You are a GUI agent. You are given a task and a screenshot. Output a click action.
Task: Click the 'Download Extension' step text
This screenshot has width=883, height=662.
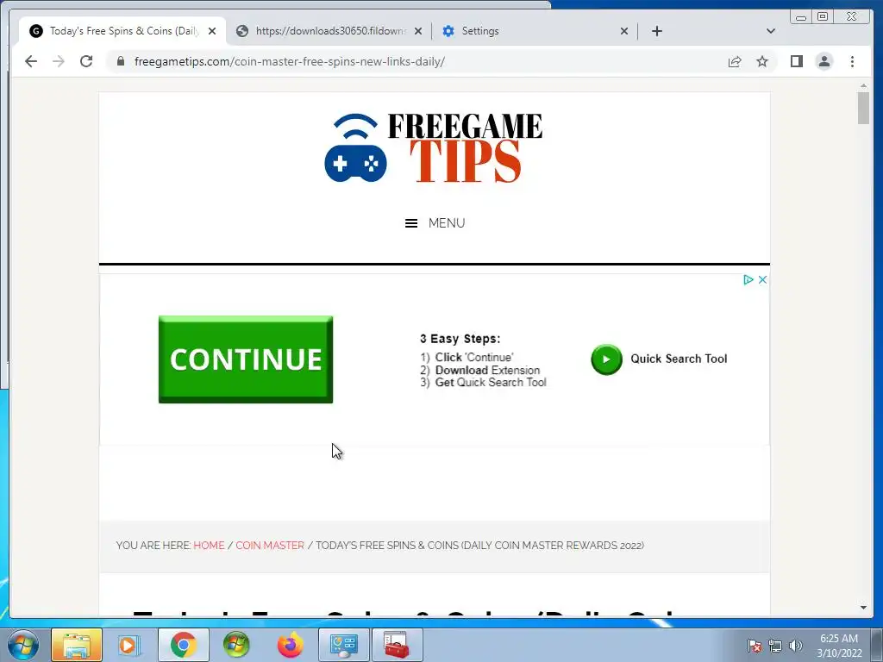point(487,370)
